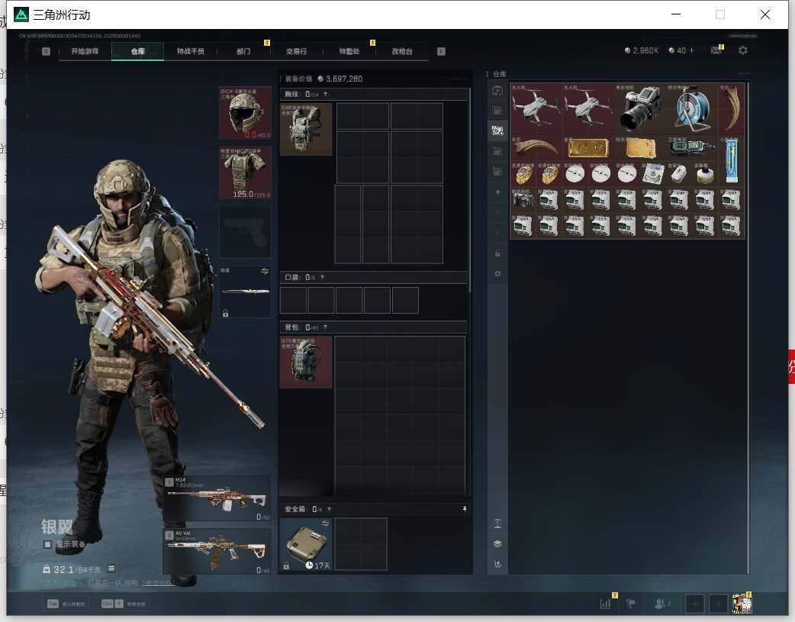
Task: Select the yellowed document paper item
Action: coord(640,148)
